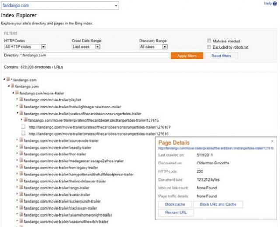Click folder icon of thetwilightsaga newmoon-trailer
Viewport: 280px width, 227px height.
21,106
